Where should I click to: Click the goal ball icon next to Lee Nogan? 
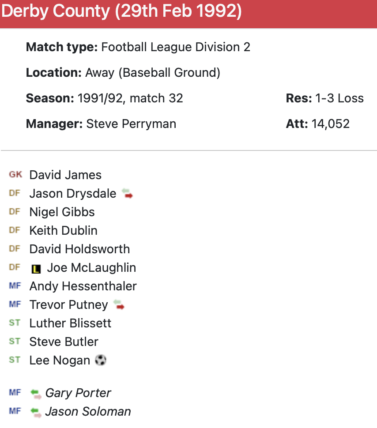(101, 360)
